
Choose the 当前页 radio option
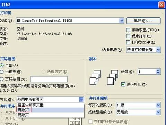(x=2, y=72)
